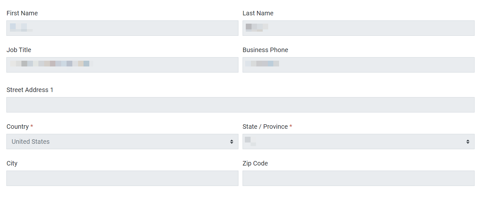The height and width of the screenshot is (200, 481).
Task: Click the arrows icon on Country select
Action: coord(232,142)
